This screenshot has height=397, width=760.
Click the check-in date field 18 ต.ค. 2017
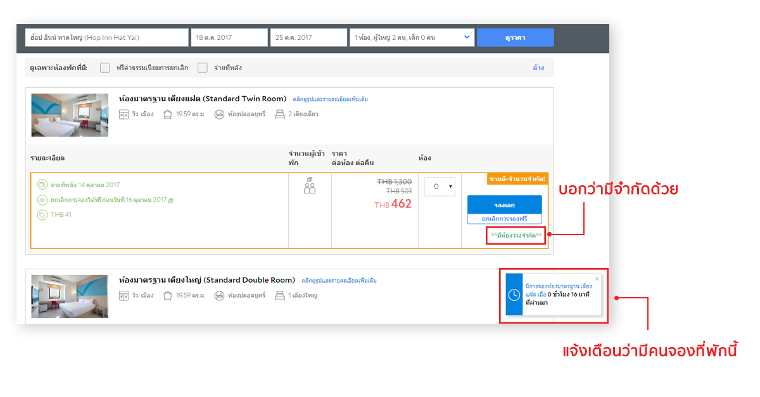click(x=229, y=37)
